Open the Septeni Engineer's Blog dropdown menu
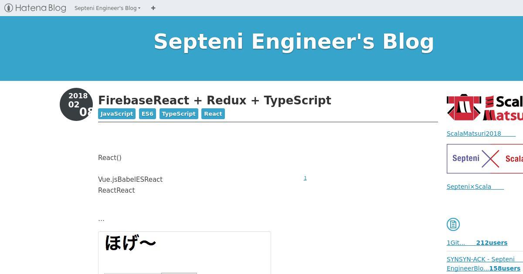Screen dimensions: 523x274 click(x=107, y=8)
